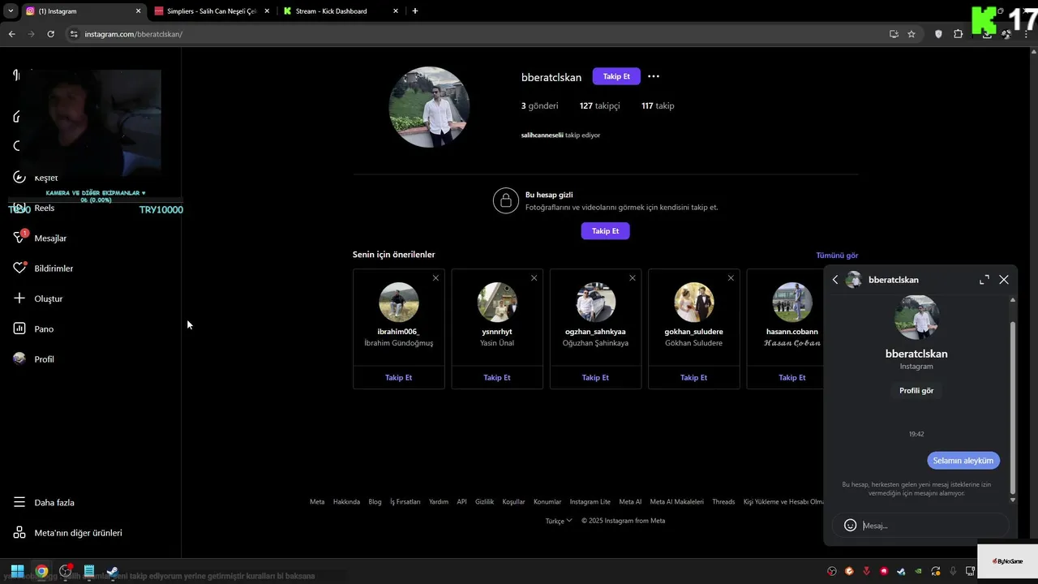Click Takip Et beside profile username
Image resolution: width=1038 pixels, height=584 pixels.
(x=616, y=76)
